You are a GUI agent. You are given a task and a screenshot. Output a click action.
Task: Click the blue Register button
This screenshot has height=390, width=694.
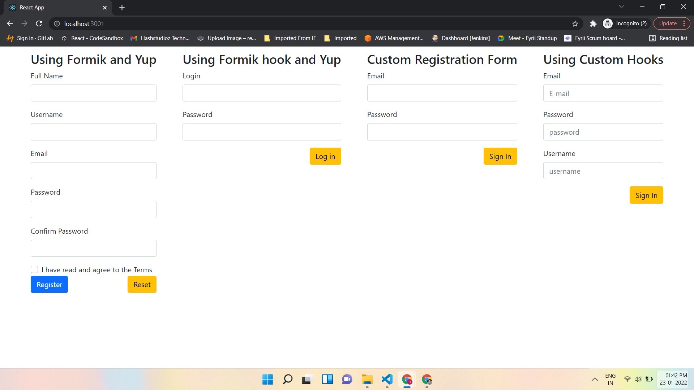tap(49, 285)
